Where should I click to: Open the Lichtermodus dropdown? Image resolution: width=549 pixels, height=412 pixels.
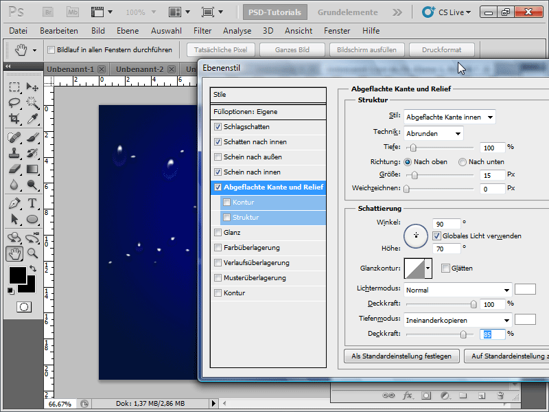[458, 290]
